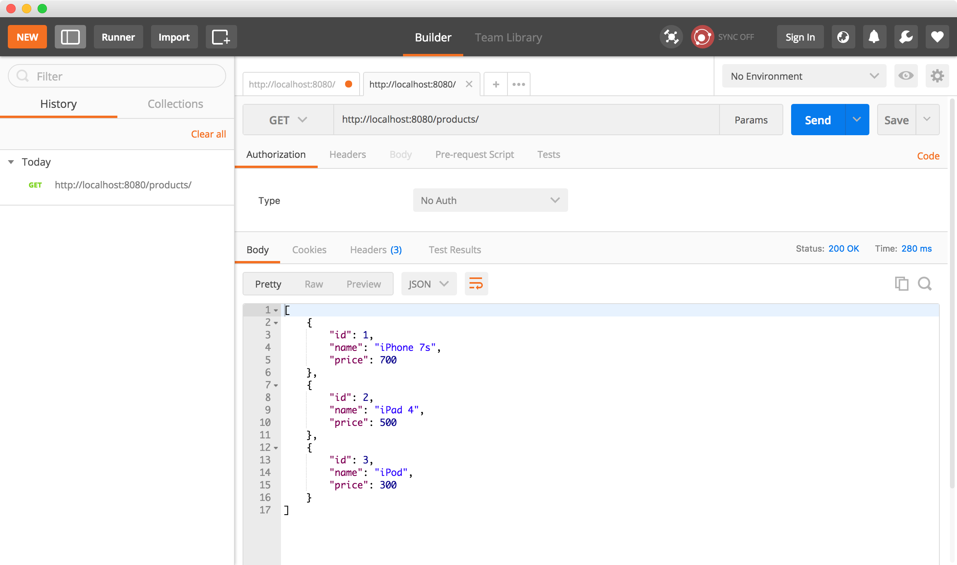Switch to Raw response view
Screen dimensions: 957x565
pyautogui.click(x=314, y=284)
